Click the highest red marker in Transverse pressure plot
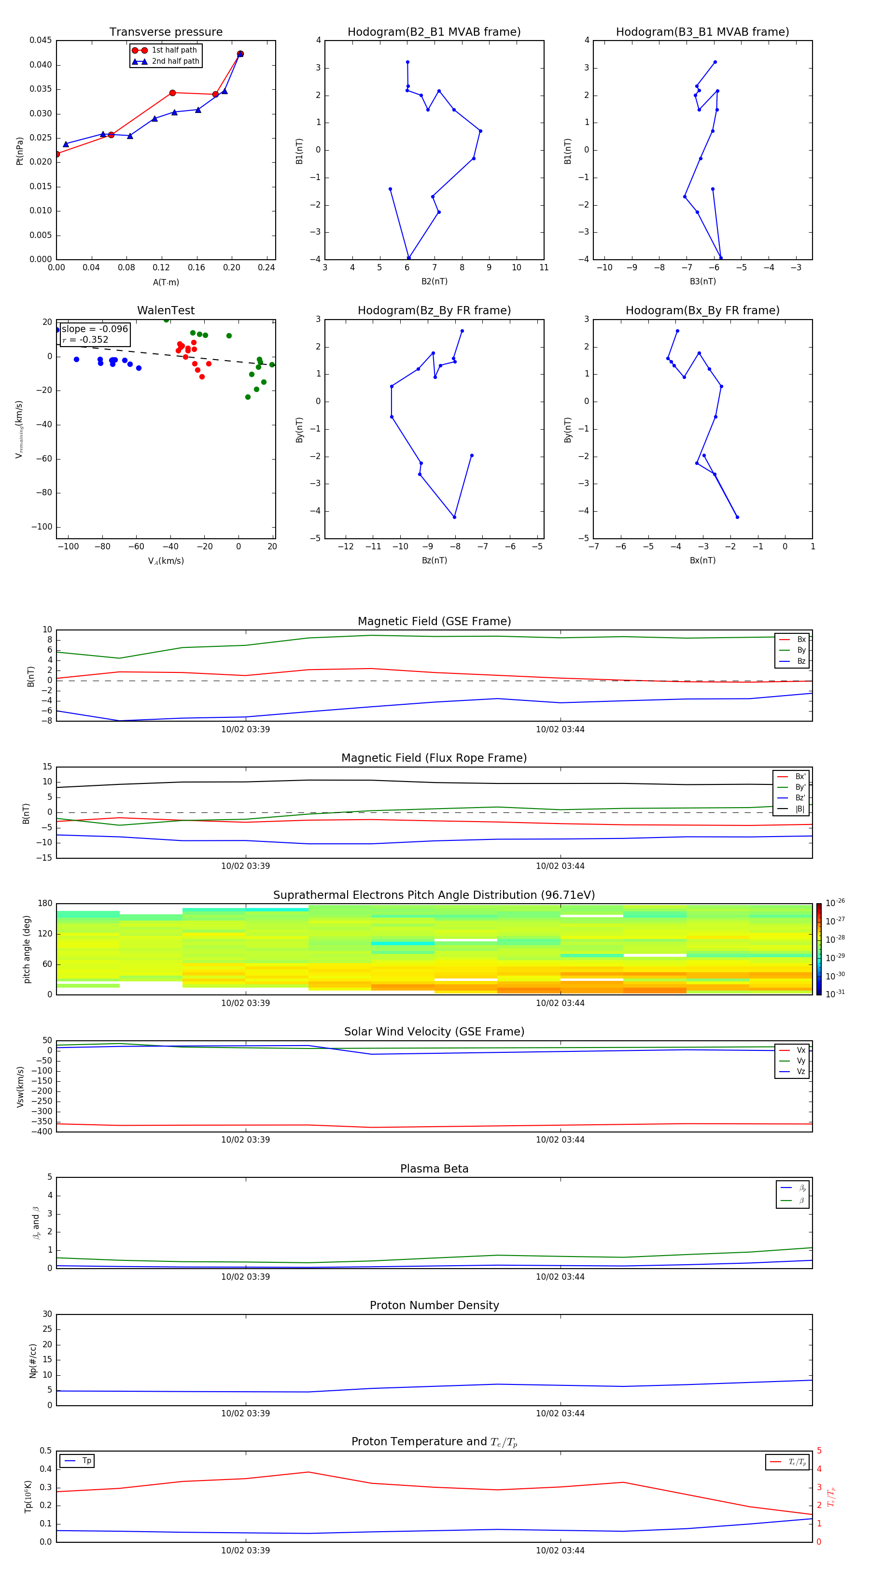 tap(240, 54)
